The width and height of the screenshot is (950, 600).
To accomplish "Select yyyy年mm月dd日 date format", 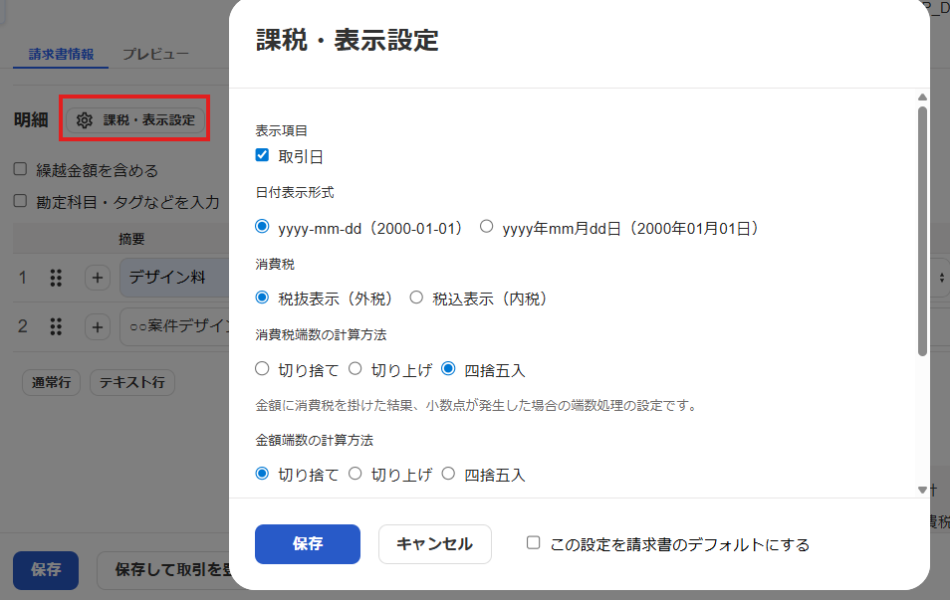I will [x=487, y=227].
